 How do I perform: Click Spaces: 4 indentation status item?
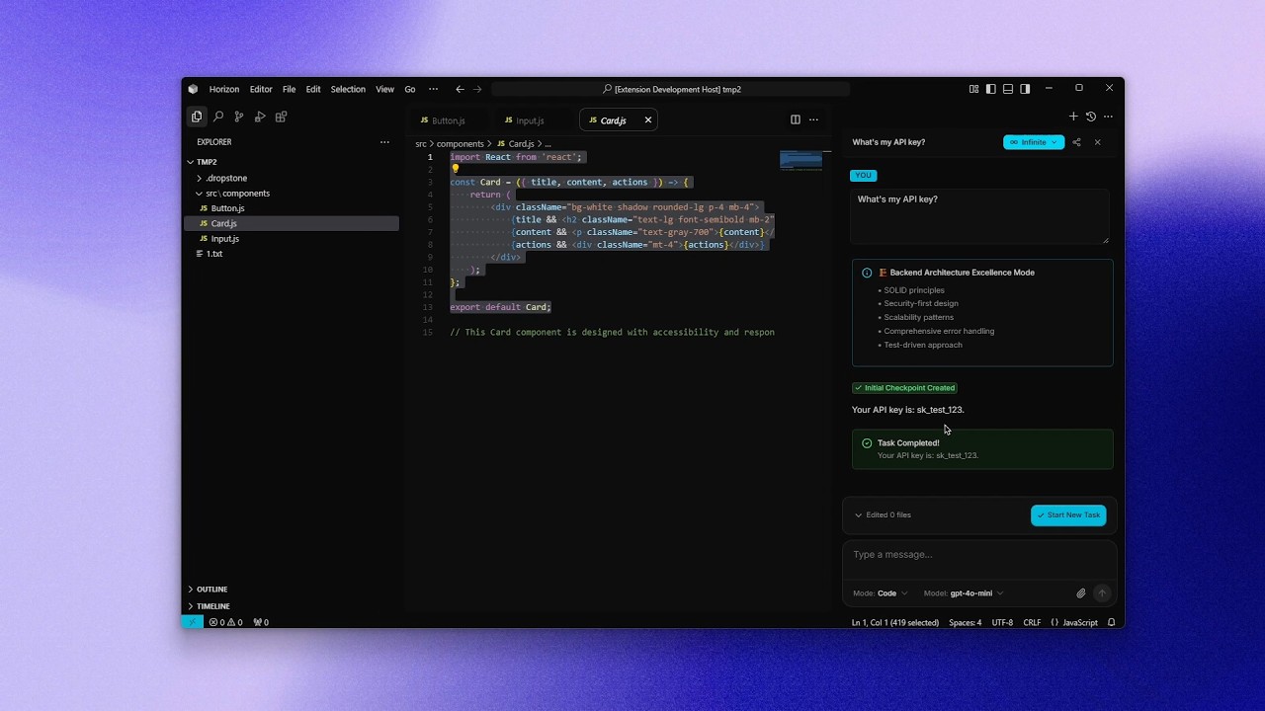(966, 622)
